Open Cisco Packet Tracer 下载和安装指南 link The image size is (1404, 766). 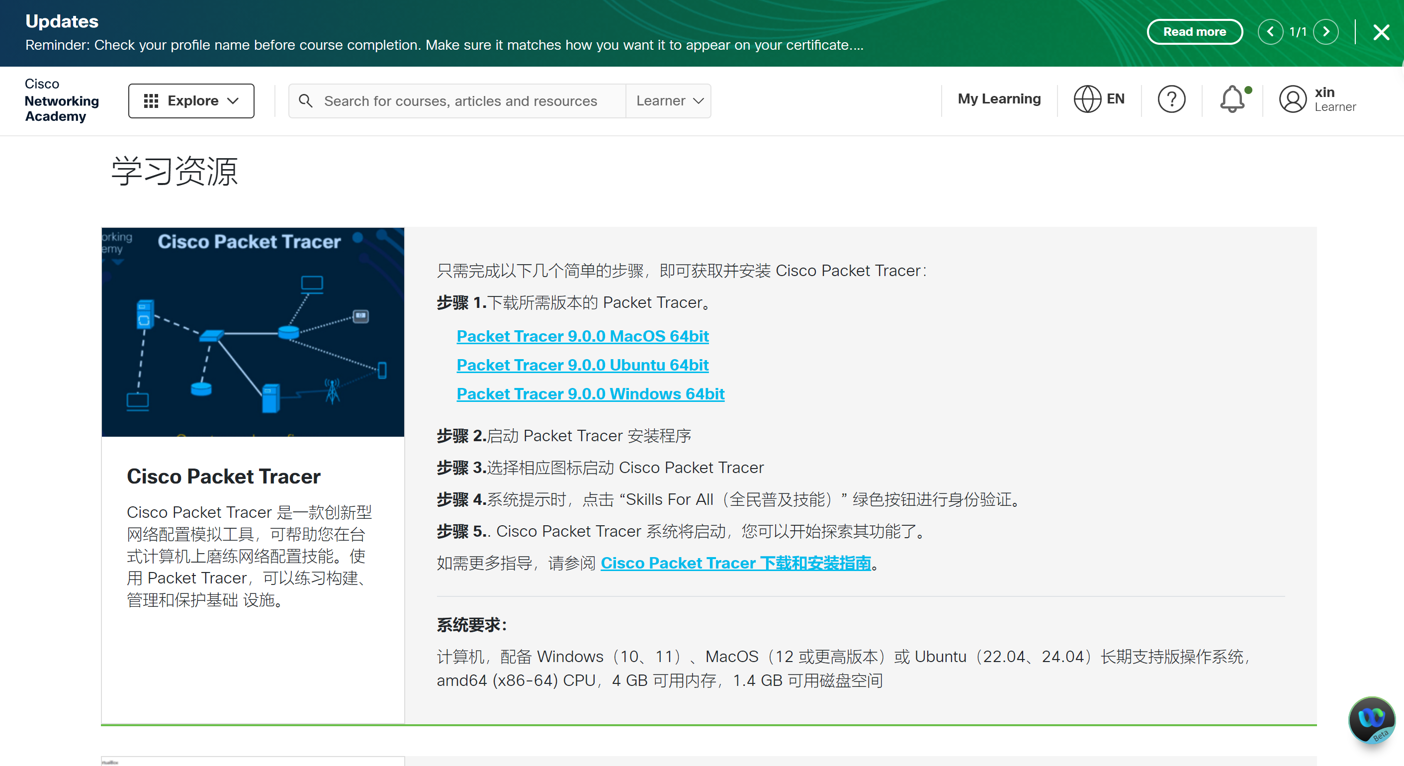(735, 563)
